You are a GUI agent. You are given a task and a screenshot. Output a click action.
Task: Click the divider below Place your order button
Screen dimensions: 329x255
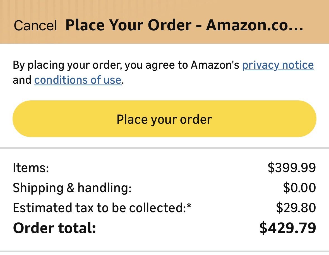164,148
